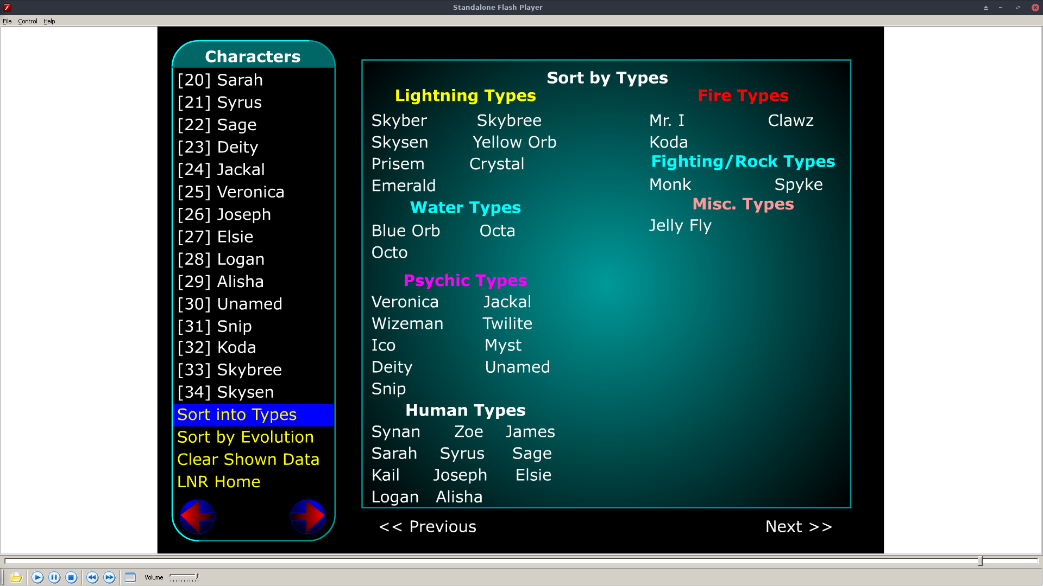This screenshot has width=1043, height=586.
Task: Click Monk under Fighting/Rock Types
Action: click(670, 184)
